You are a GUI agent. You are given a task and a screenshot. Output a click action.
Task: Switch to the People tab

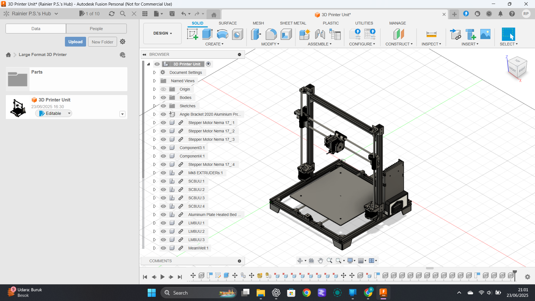pyautogui.click(x=96, y=28)
